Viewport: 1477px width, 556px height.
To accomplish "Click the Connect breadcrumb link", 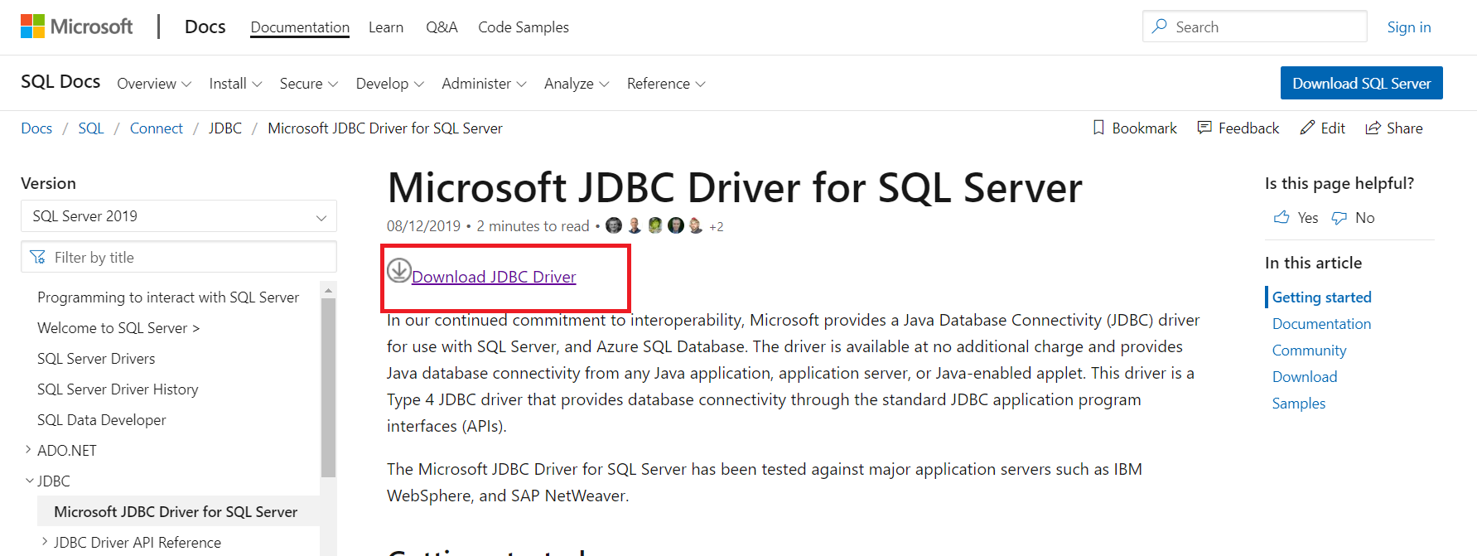I will (157, 128).
